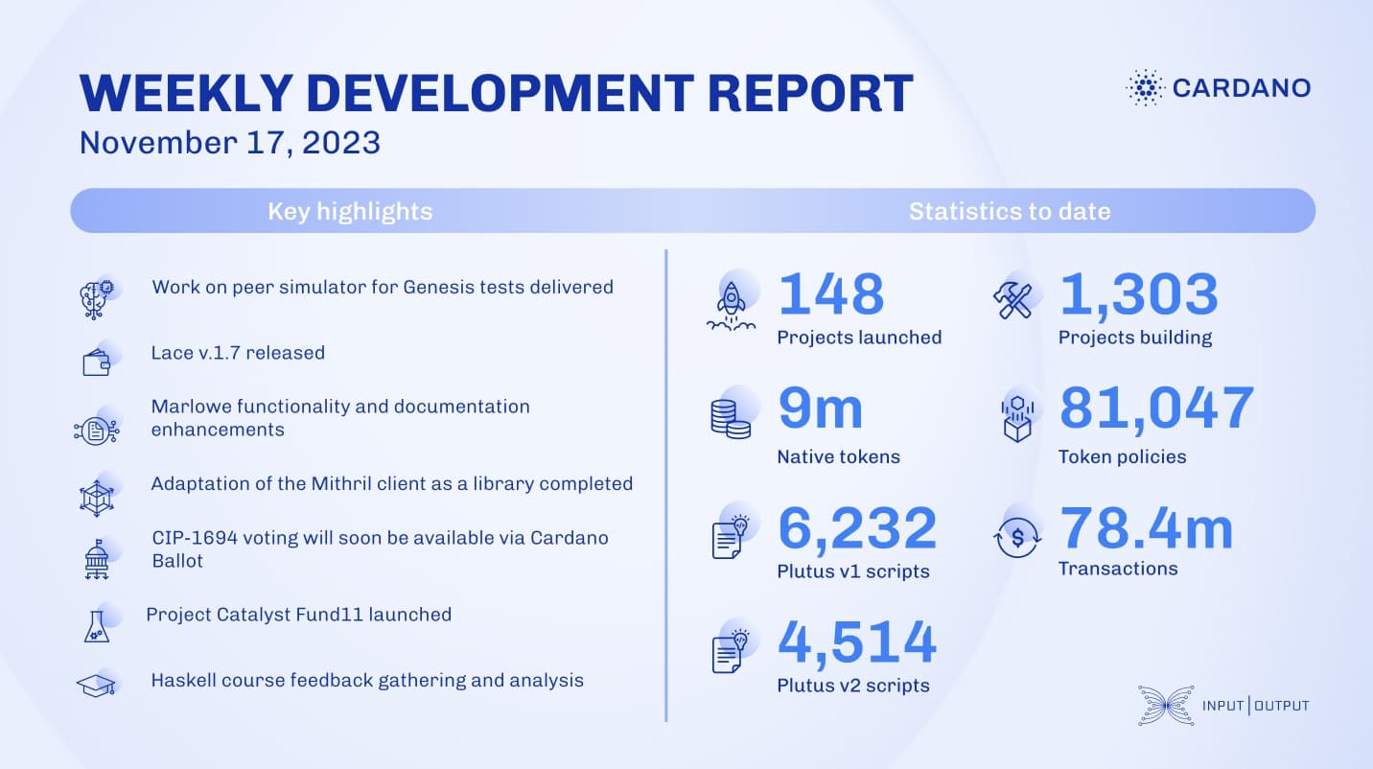The image size is (1373, 769).
Task: Click the document network icon beside Marlowe
Action: point(96,431)
